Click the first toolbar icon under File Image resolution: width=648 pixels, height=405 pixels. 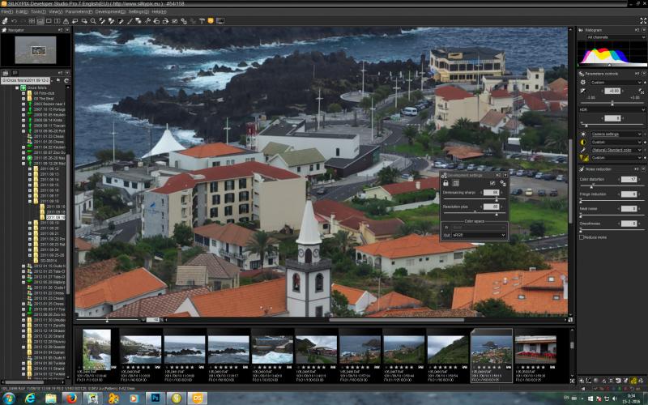[5, 21]
